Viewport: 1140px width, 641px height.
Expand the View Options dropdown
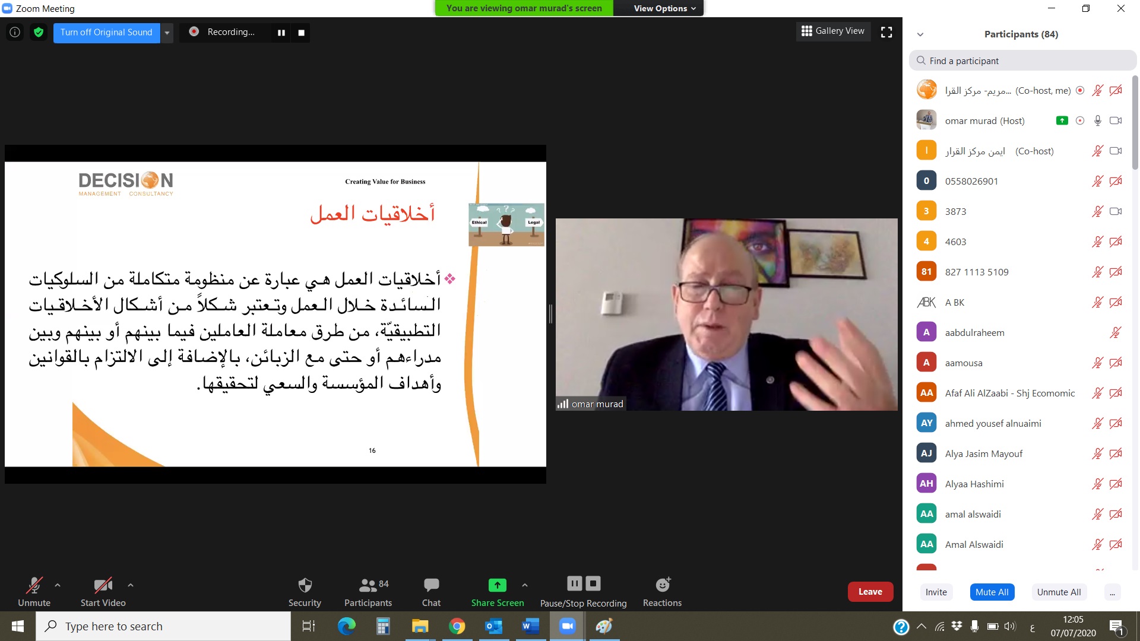pyautogui.click(x=664, y=8)
